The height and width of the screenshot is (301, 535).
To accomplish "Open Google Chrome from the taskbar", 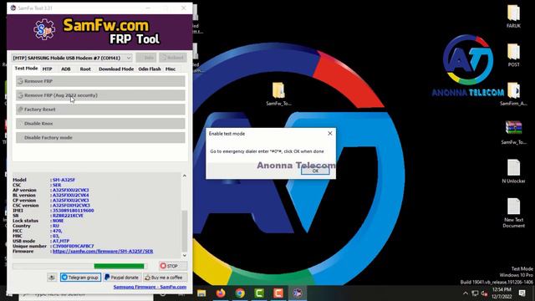I will click(x=240, y=293).
